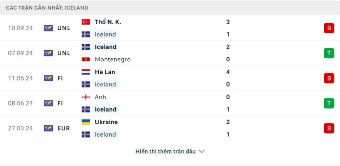Select the header "Các trận gần nhất: Iceland"

tap(47, 8)
